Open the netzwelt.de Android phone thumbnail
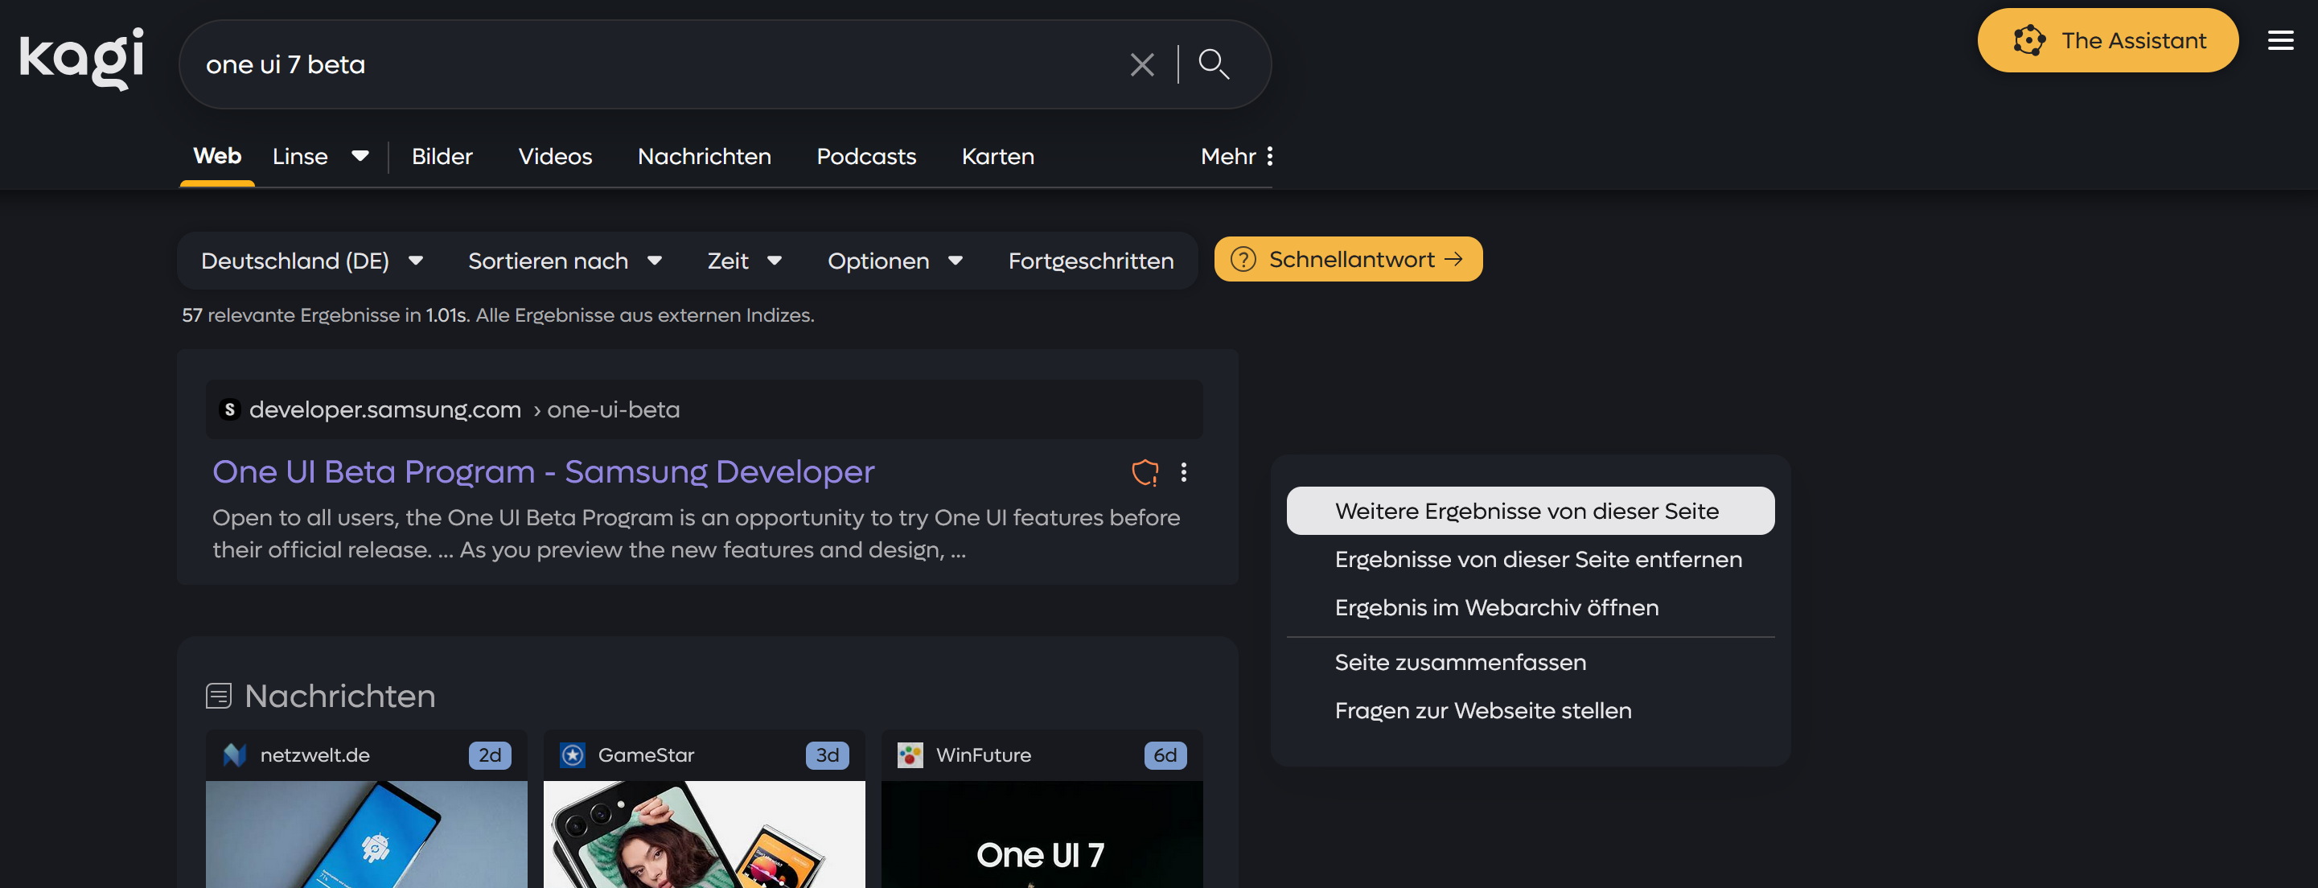This screenshot has height=888, width=2318. coord(366,834)
